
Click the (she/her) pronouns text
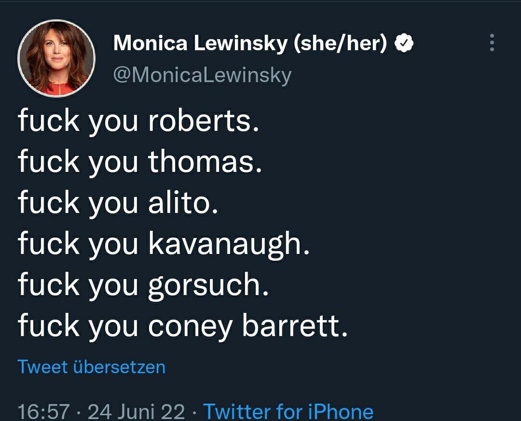pyautogui.click(x=341, y=44)
